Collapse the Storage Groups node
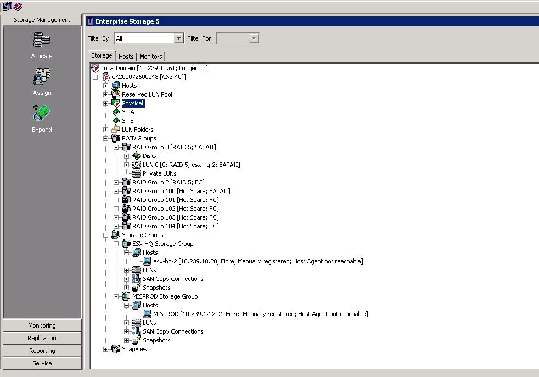Screen dimensions: 539x377 106,235
